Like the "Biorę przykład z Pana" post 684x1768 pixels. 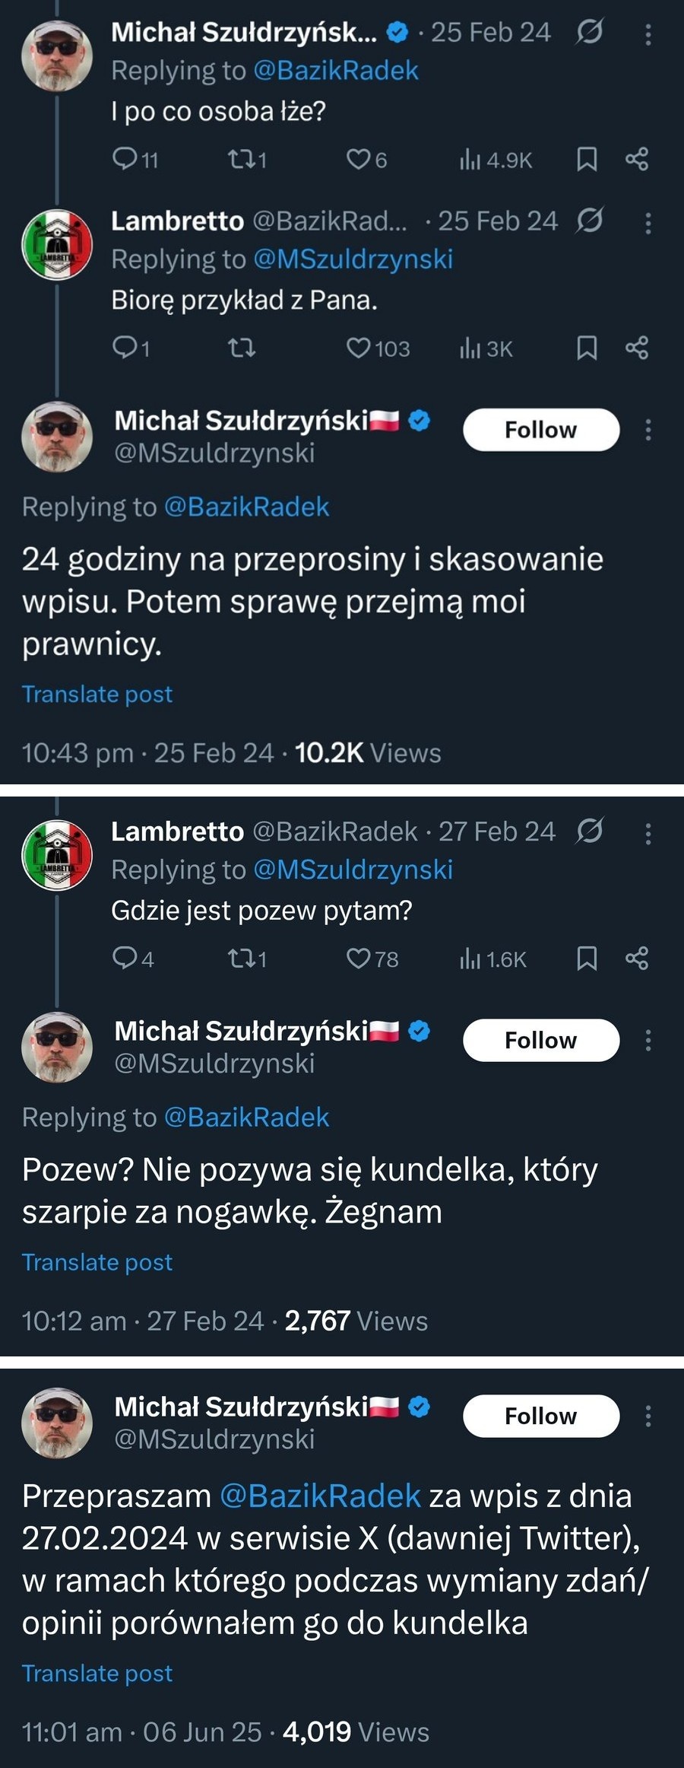[357, 348]
